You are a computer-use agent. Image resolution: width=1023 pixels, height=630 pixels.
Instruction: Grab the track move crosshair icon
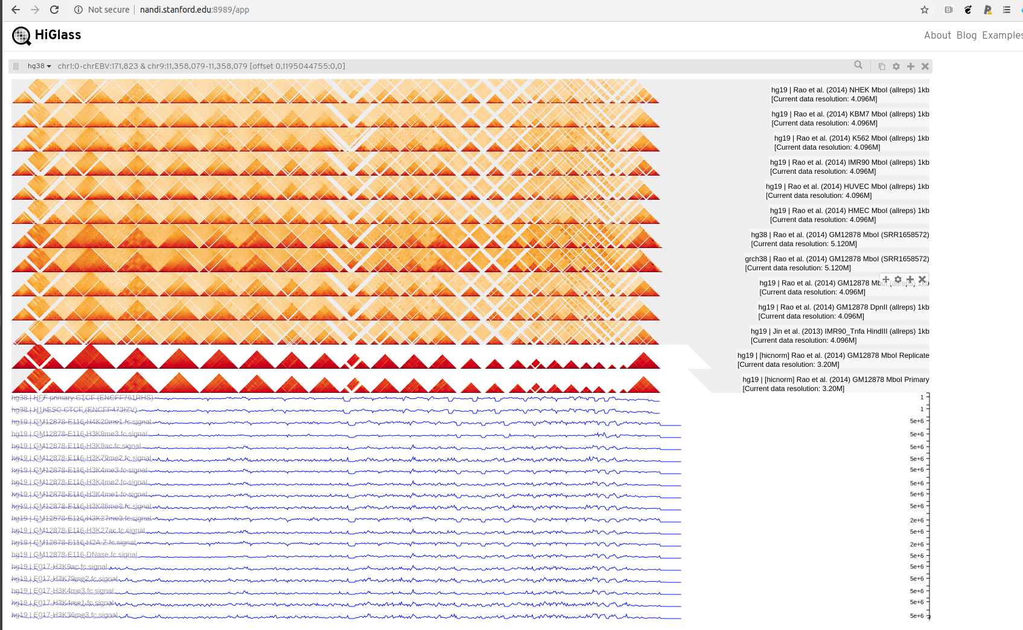(x=886, y=279)
